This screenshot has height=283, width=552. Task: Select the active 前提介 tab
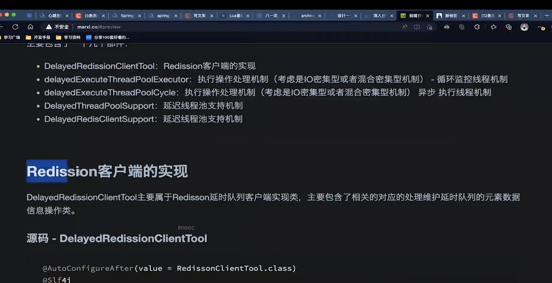coord(415,15)
